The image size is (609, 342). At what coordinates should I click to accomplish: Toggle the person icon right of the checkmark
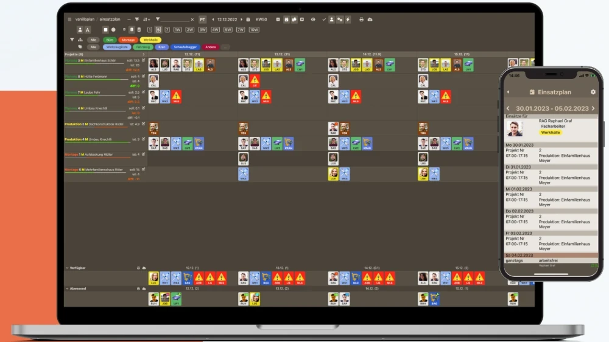[331, 19]
